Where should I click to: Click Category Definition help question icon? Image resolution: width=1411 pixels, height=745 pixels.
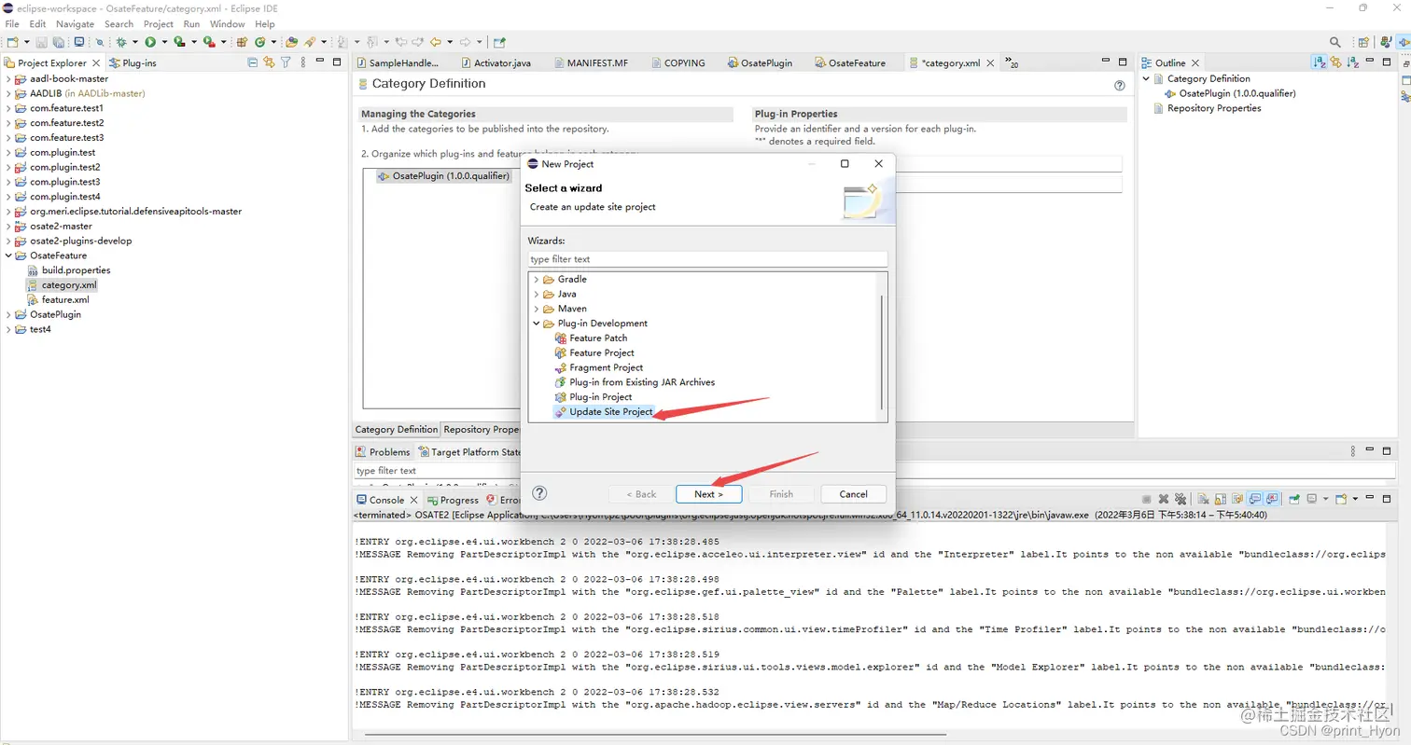(1120, 85)
